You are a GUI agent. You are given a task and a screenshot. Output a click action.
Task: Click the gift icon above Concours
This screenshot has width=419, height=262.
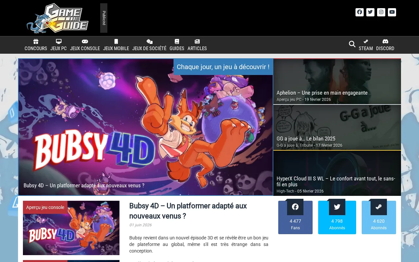(36, 42)
